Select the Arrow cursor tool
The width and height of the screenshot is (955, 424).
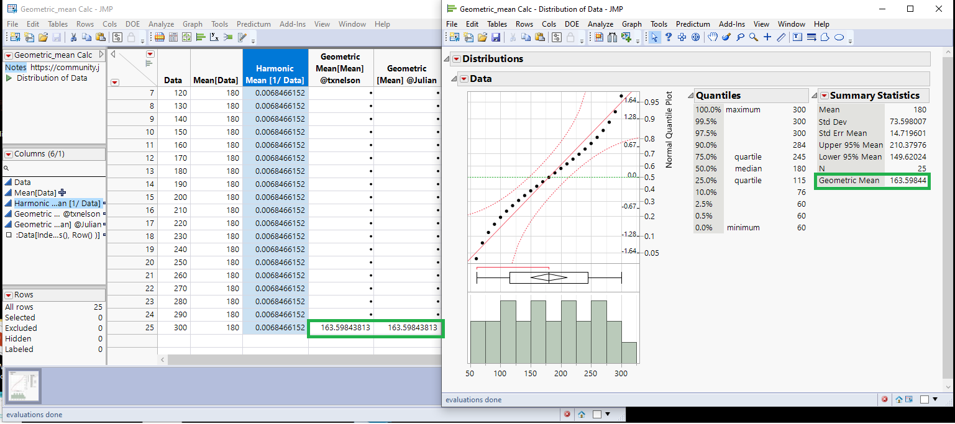point(655,37)
